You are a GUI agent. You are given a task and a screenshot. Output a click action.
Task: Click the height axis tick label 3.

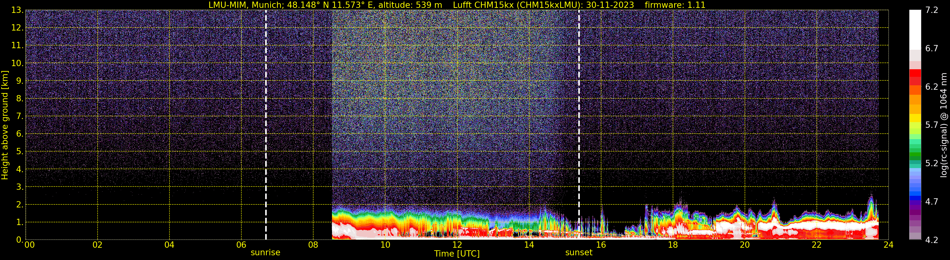tap(19, 187)
